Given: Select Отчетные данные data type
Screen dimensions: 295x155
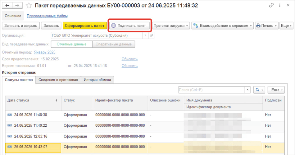Looking at the screenshot, I should pyautogui.click(x=71, y=44).
